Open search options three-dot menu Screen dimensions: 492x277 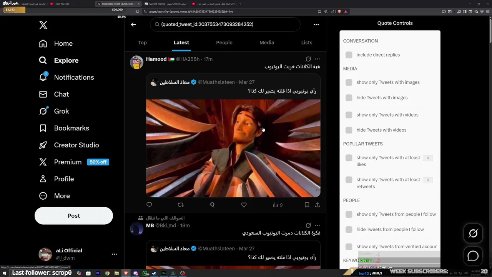316,24
